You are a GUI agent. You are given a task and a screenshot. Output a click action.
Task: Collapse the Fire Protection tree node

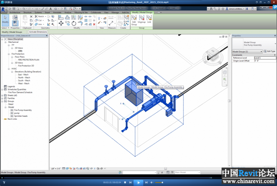(9, 54)
